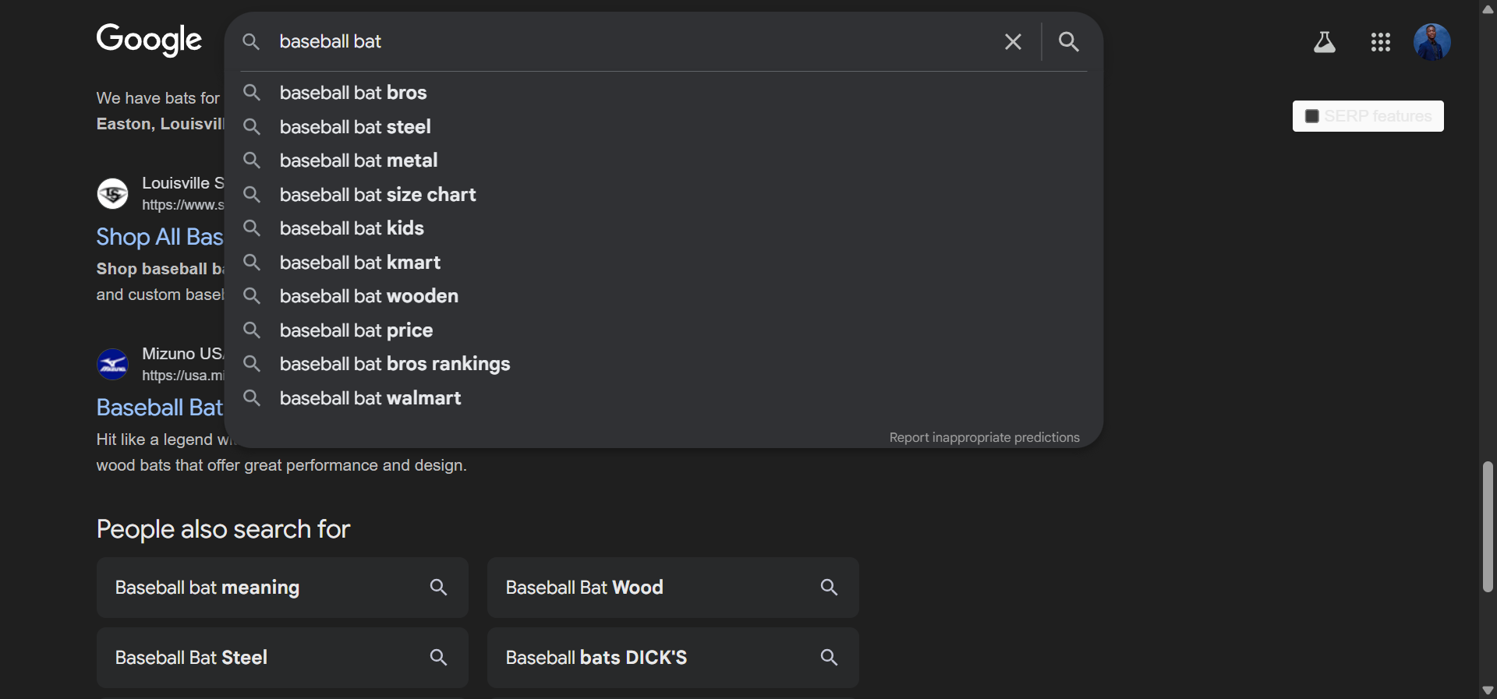Search for Baseball bats DICK'S

(x=673, y=658)
